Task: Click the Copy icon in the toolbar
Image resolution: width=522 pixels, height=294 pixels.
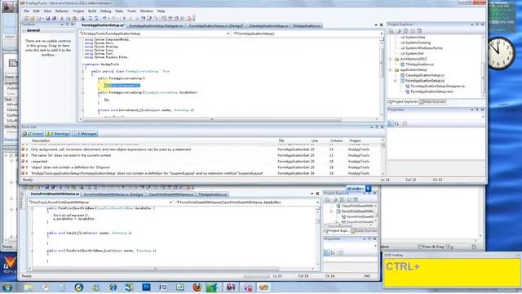Action: point(68,18)
